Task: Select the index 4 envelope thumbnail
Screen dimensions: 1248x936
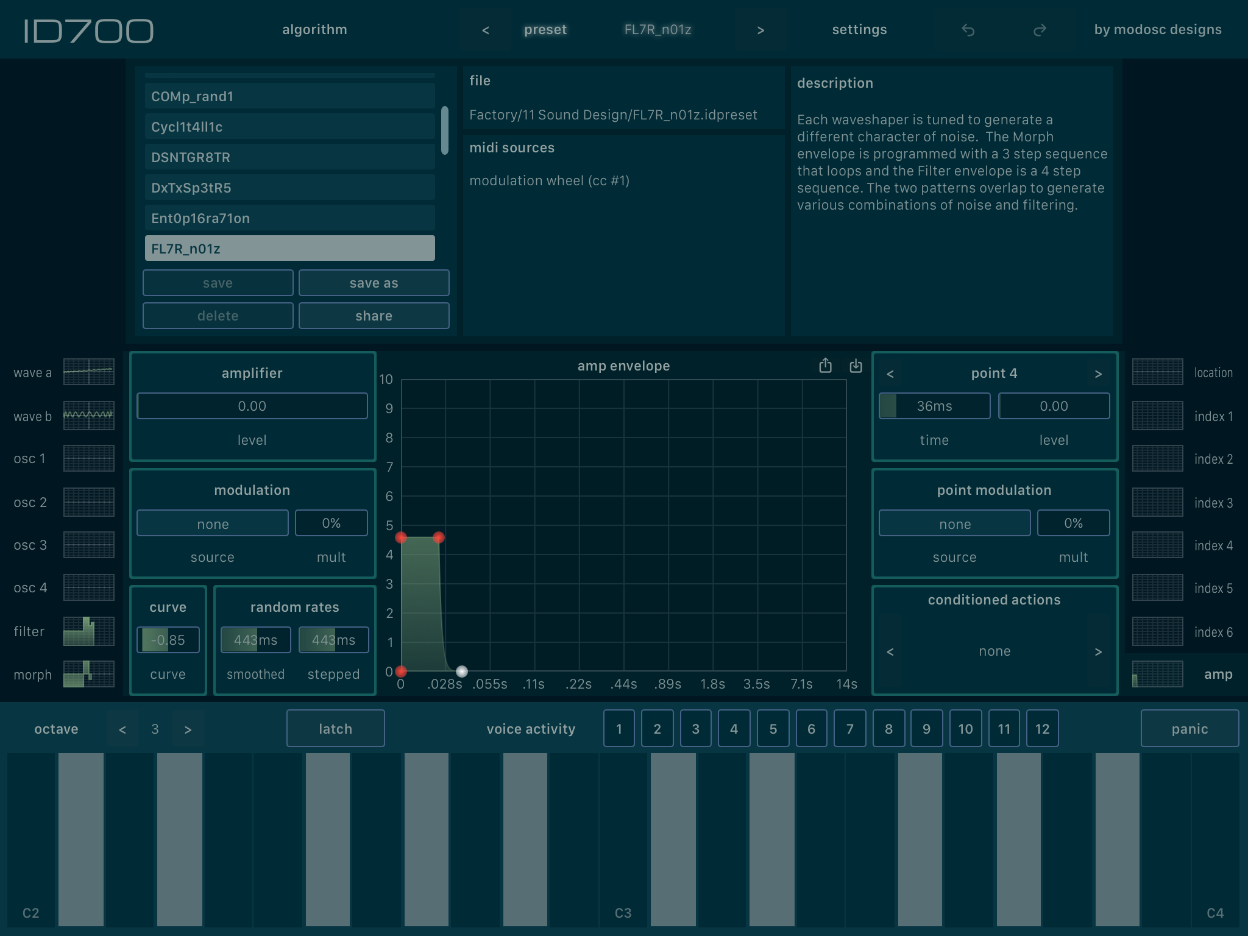Action: pos(1157,545)
